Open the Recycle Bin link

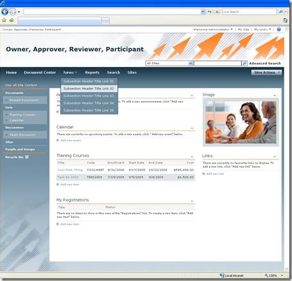click(x=14, y=157)
